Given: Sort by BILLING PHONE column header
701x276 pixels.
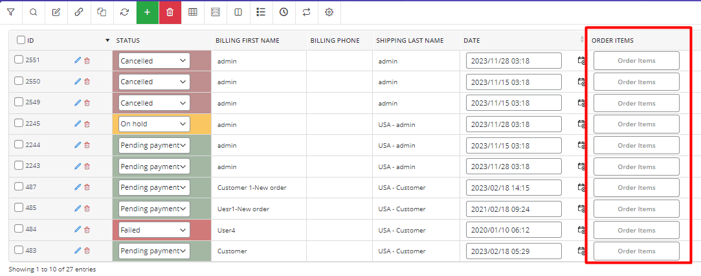Looking at the screenshot, I should [x=335, y=40].
